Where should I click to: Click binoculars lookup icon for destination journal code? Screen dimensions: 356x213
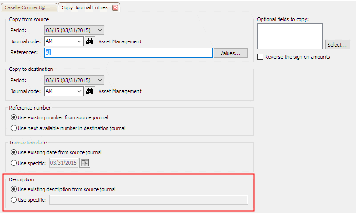click(x=91, y=91)
